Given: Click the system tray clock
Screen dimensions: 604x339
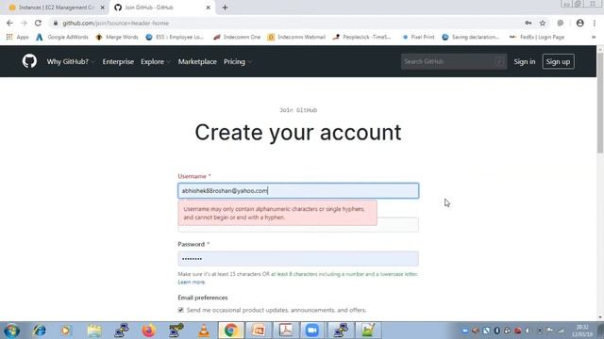Looking at the screenshot, I should tap(582, 331).
